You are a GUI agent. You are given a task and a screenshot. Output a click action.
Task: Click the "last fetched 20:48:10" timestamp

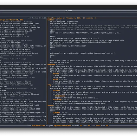pyautogui.click(x=37, y=18)
